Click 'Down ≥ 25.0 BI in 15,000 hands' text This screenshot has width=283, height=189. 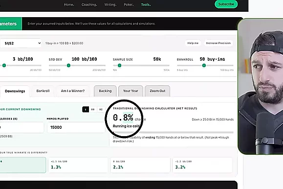[213, 119]
